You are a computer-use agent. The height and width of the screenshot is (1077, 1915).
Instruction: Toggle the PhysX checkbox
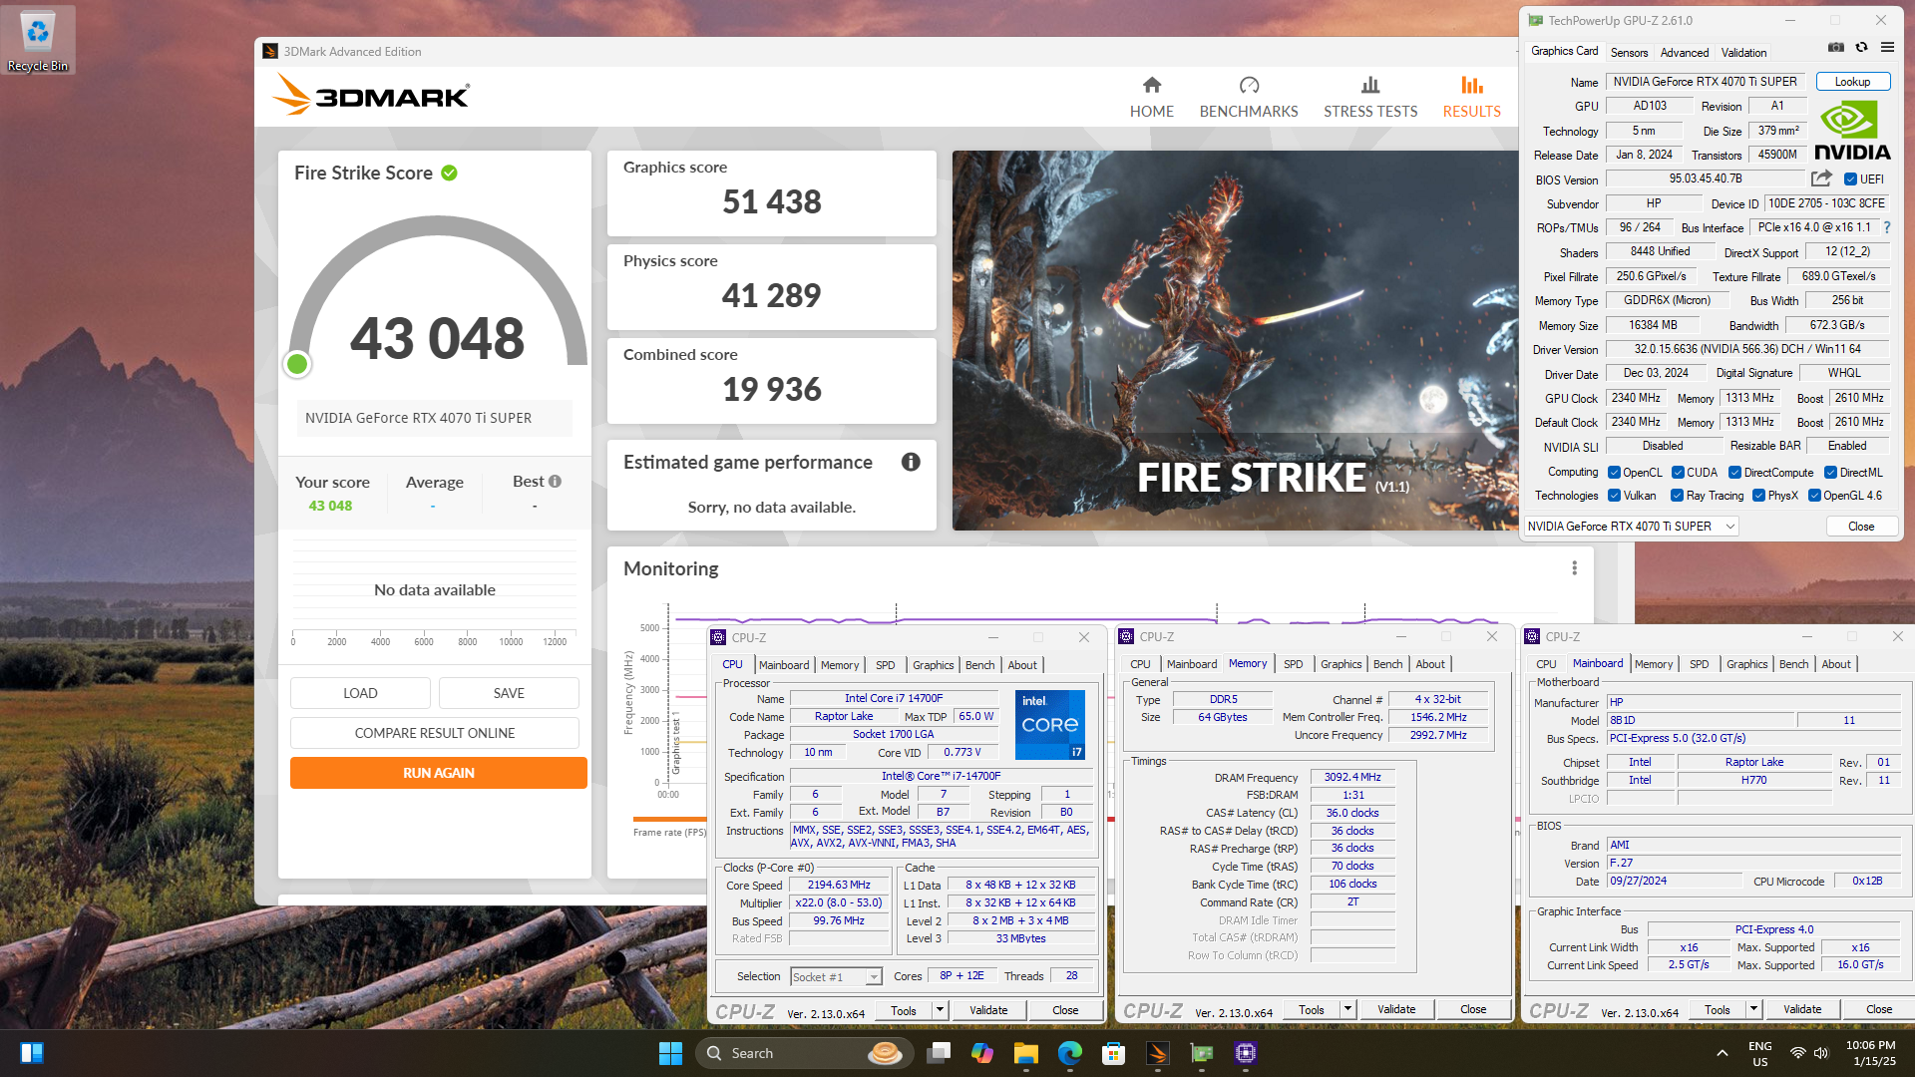(x=1758, y=496)
